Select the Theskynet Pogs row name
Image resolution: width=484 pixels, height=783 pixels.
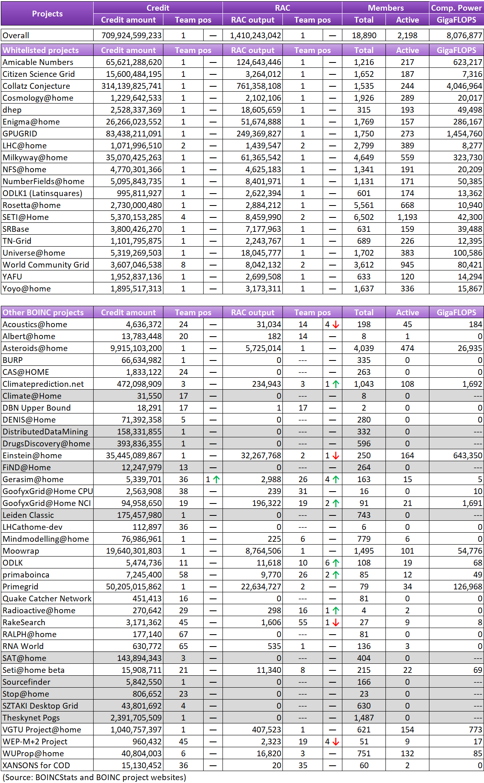[31, 718]
